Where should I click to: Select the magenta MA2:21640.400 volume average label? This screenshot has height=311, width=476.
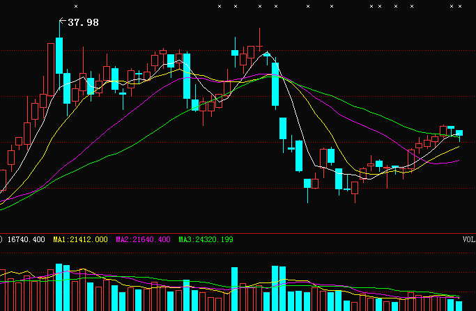[x=143, y=239]
